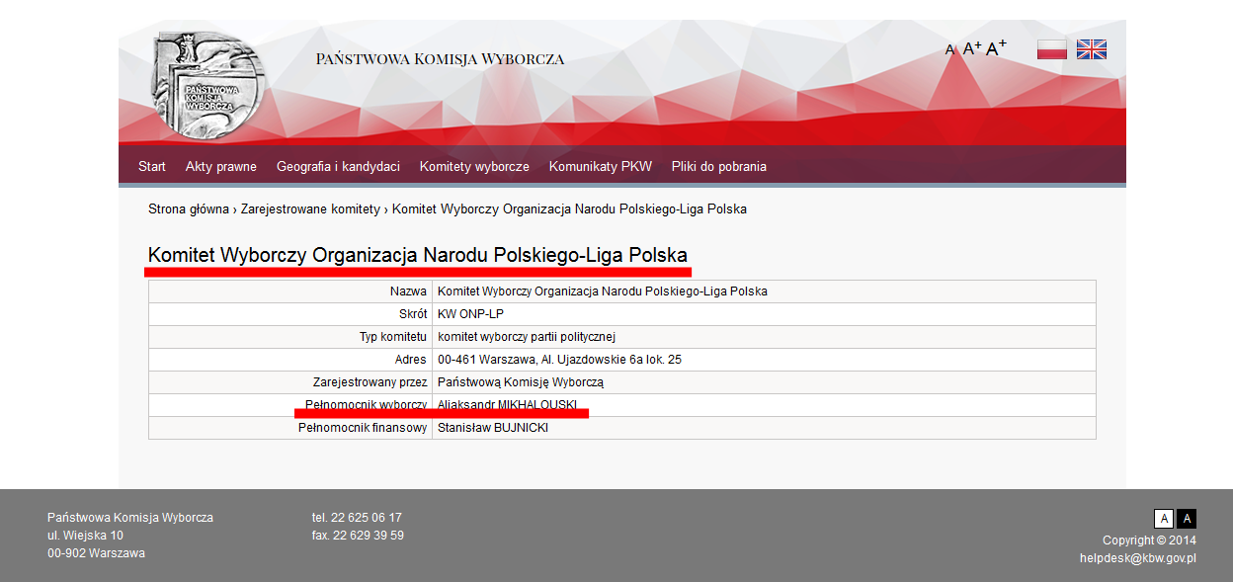The image size is (1233, 582).
Task: Select 'komitet wyborczy partii politycznej' cell
Action: pos(764,337)
